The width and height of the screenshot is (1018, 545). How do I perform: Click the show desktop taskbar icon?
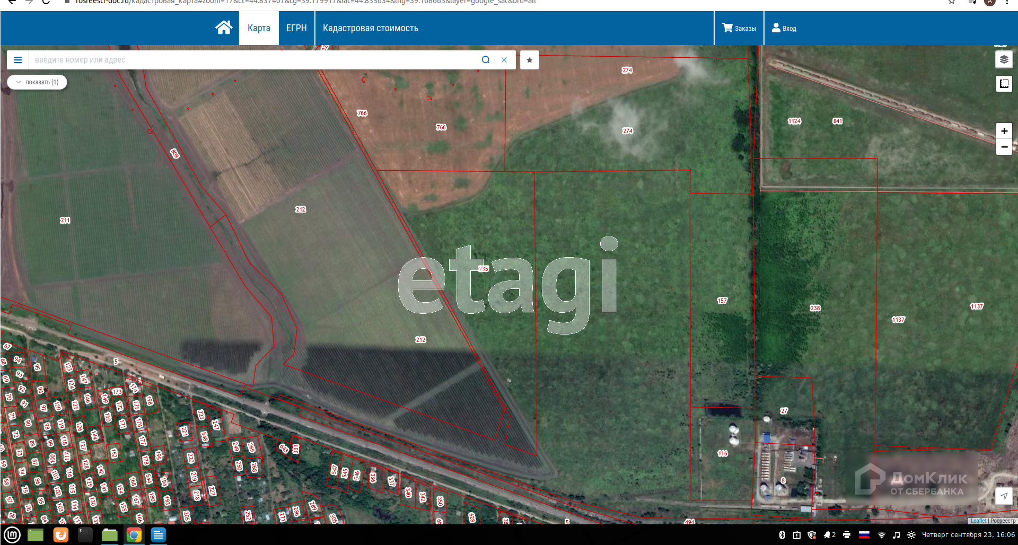click(x=36, y=535)
